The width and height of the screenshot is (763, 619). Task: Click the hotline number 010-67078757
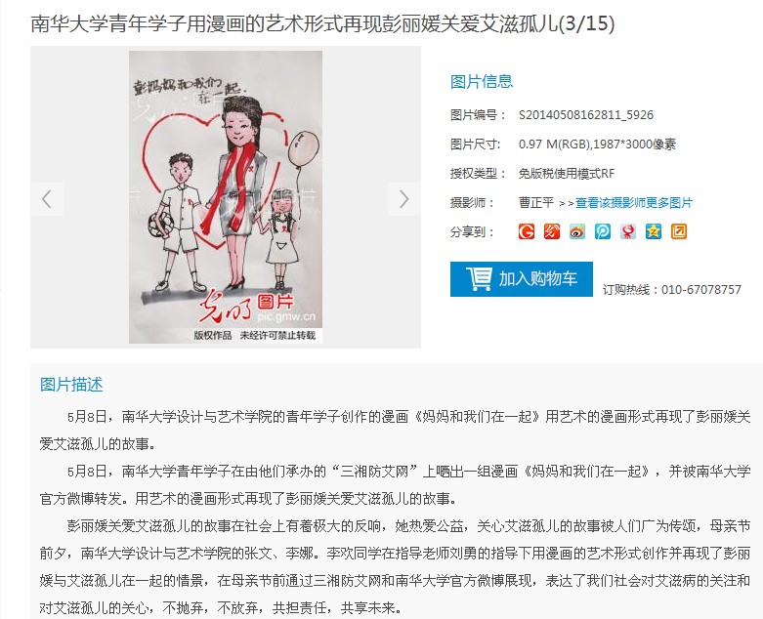[701, 290]
